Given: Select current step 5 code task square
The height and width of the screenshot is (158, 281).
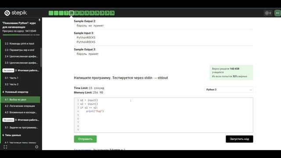Looking at the screenshot, I should click(x=71, y=13).
